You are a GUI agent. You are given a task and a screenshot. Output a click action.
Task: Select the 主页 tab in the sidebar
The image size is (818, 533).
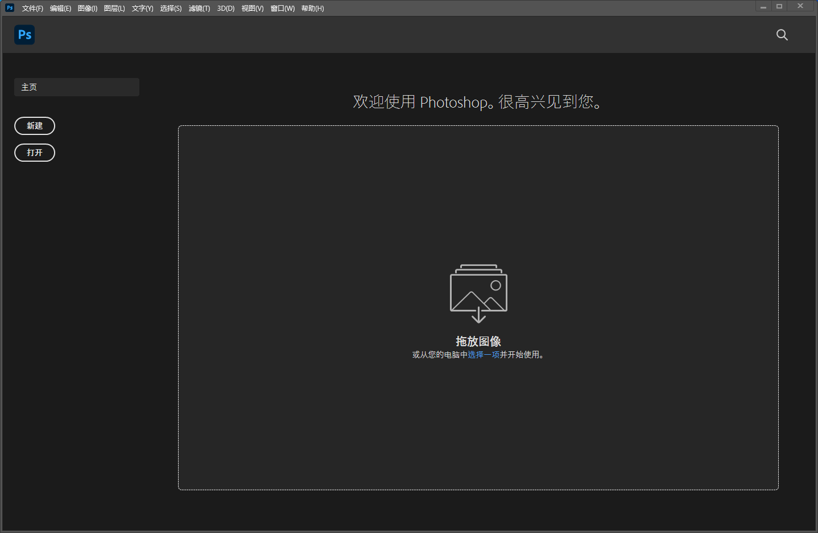76,87
